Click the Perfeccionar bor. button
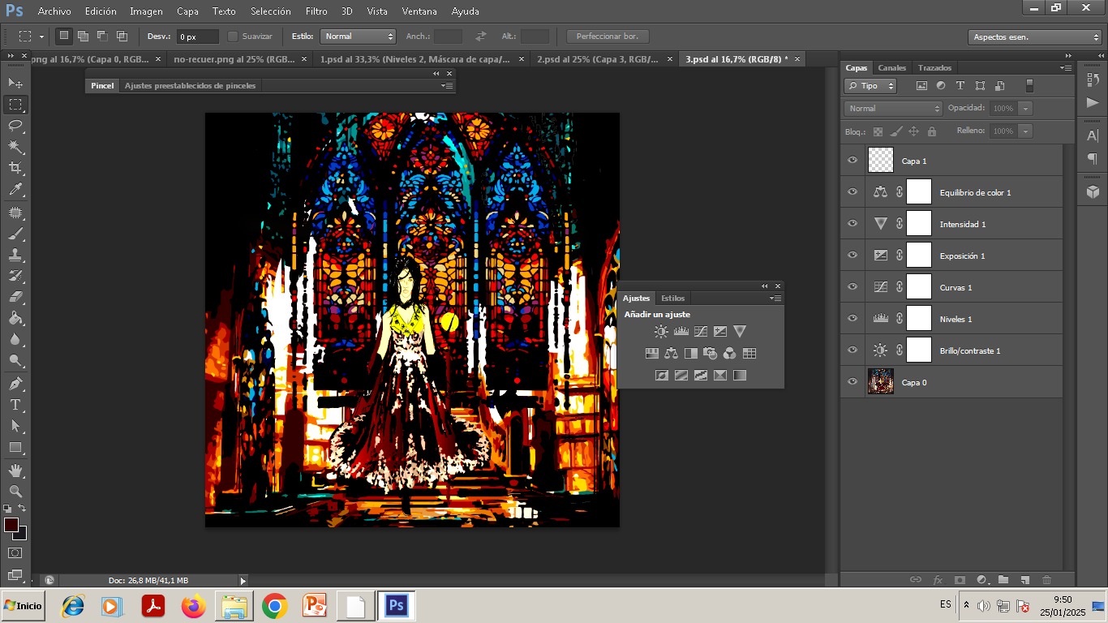The height and width of the screenshot is (623, 1108). 608,37
